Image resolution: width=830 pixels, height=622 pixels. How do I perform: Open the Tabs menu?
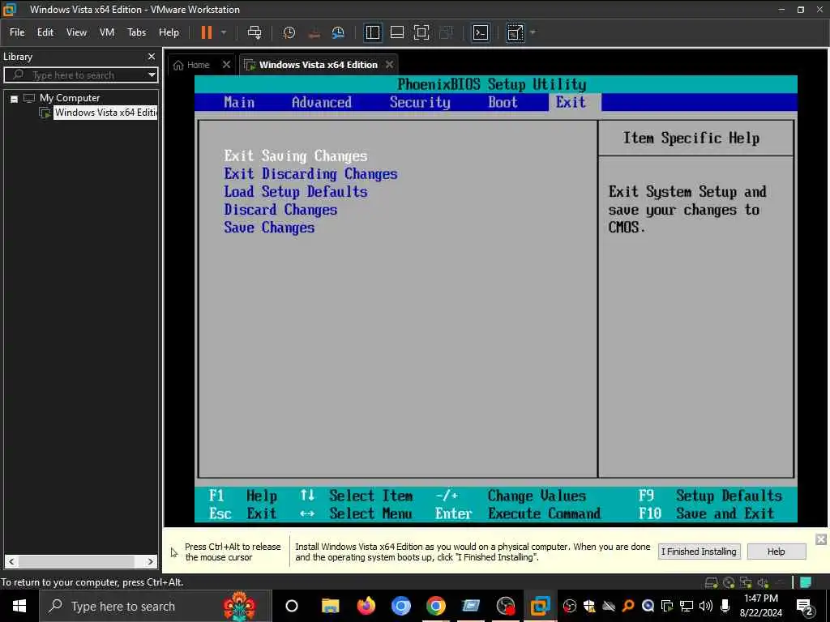coord(136,32)
